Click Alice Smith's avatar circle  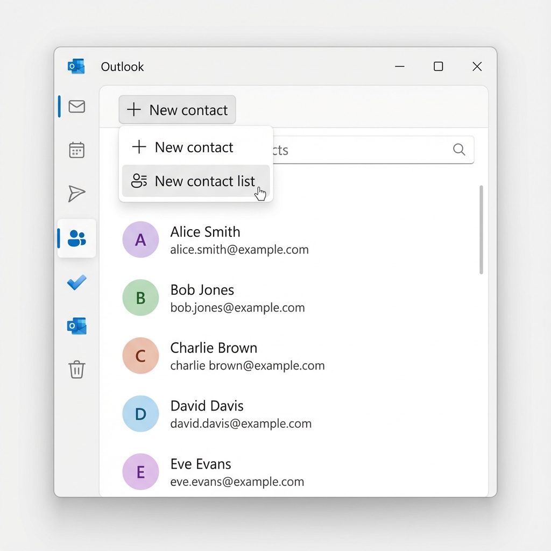tap(140, 239)
